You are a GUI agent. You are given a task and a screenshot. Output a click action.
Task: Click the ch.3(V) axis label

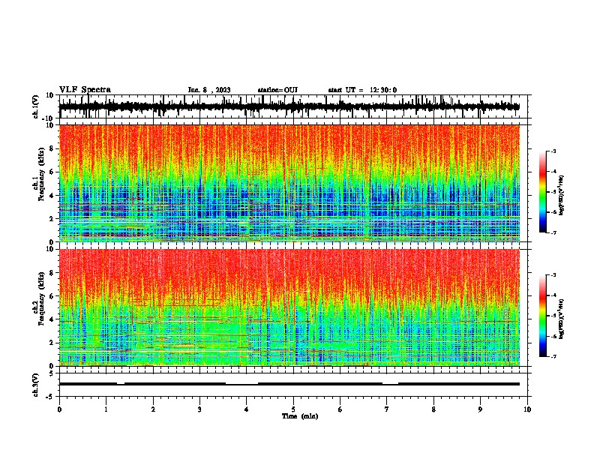36,385
